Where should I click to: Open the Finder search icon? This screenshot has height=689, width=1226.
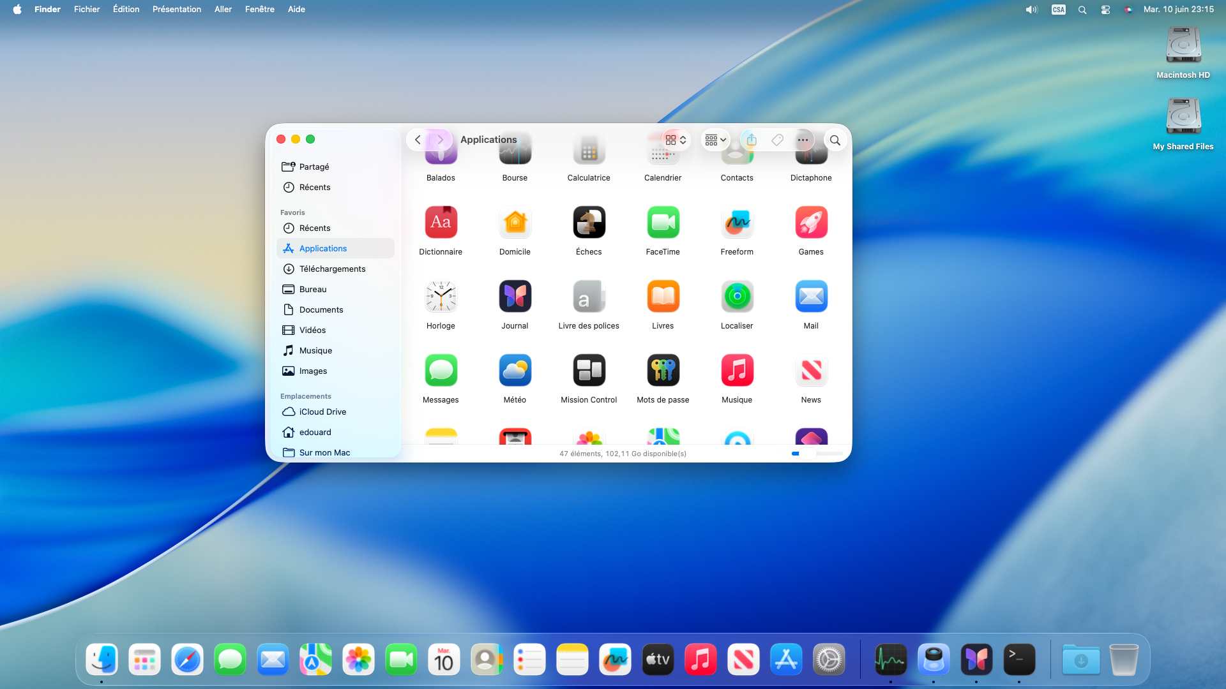point(835,140)
